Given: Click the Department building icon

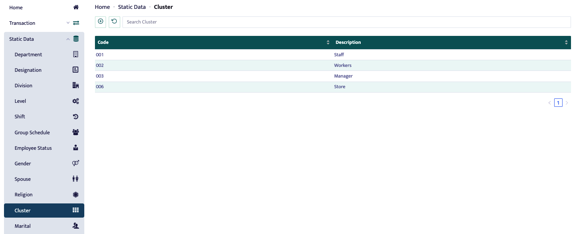Looking at the screenshot, I should (x=75, y=55).
